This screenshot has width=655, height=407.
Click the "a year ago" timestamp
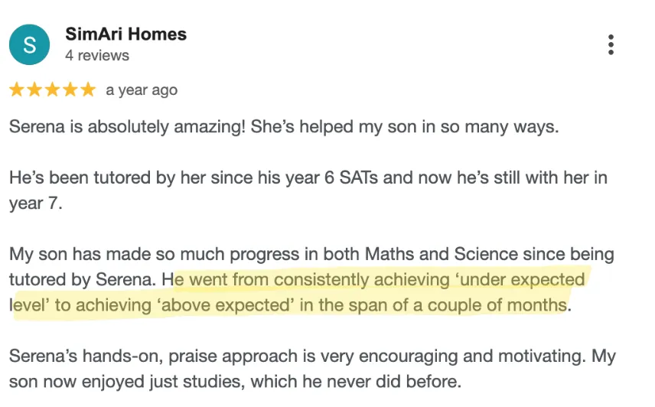142,90
